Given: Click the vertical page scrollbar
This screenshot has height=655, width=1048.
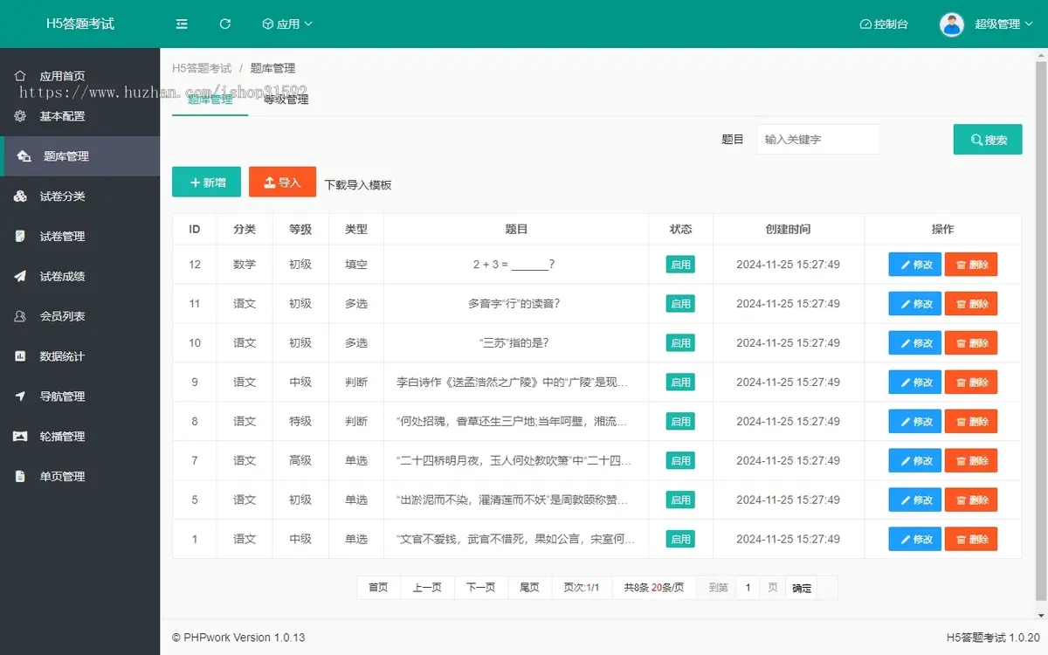Looking at the screenshot, I should pyautogui.click(x=1041, y=332).
